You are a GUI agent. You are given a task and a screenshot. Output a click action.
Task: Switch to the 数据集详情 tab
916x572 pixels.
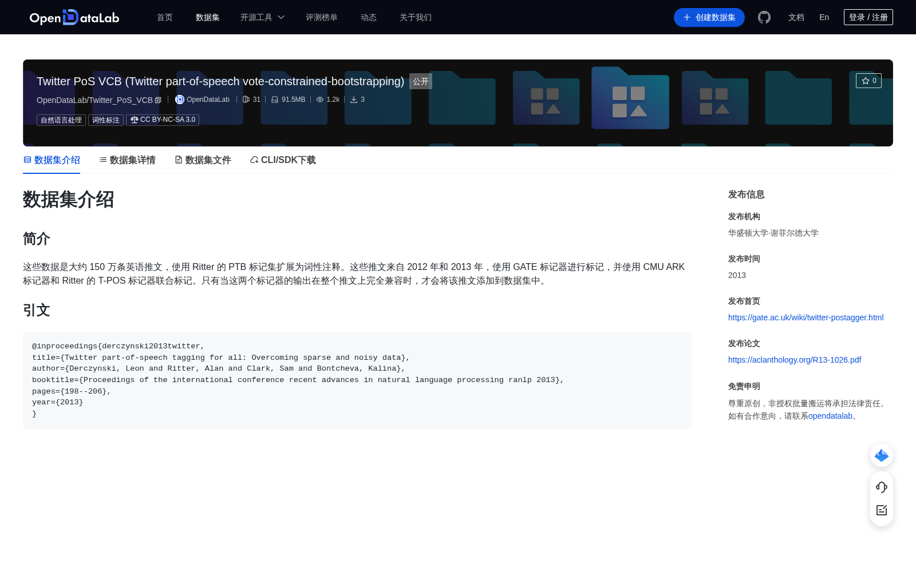point(127,160)
